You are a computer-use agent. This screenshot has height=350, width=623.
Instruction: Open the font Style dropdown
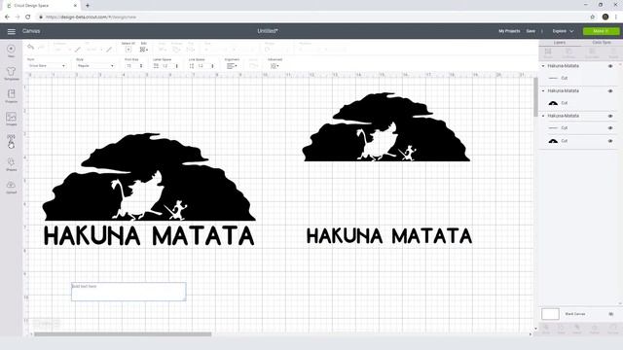tap(95, 65)
